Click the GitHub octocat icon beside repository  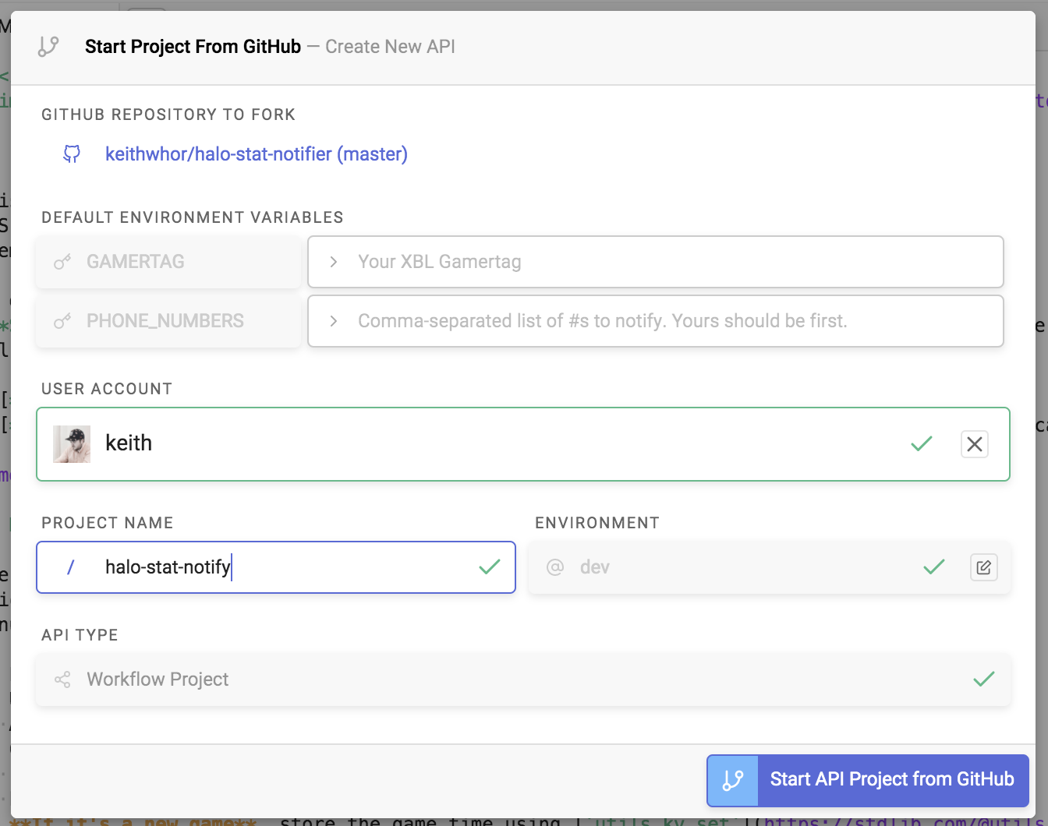tap(72, 154)
